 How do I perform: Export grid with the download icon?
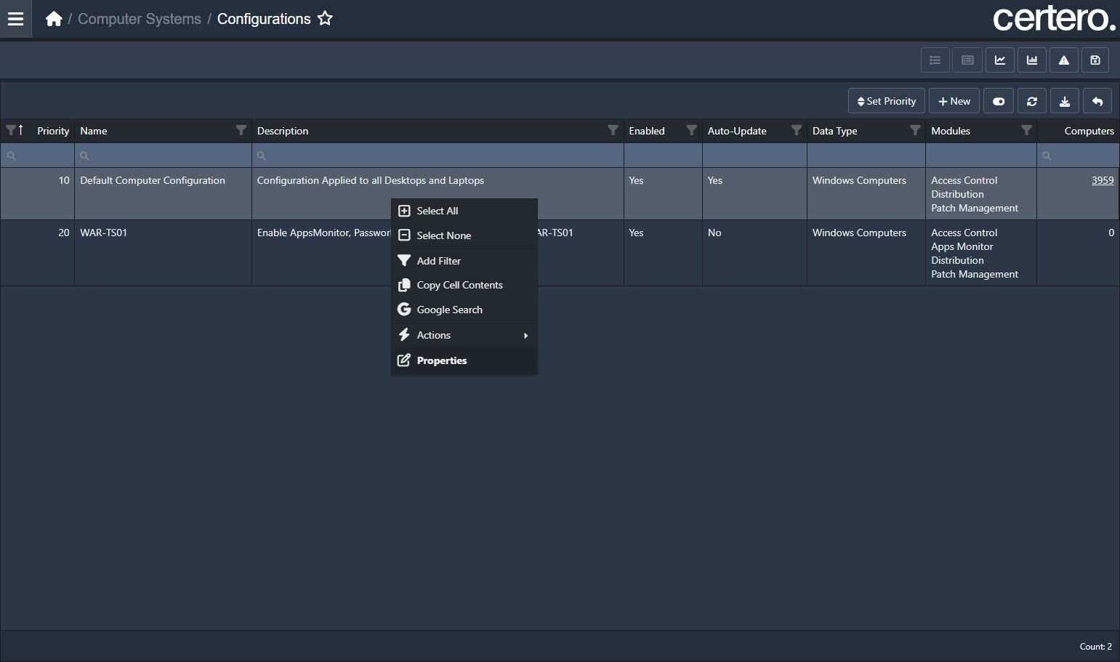[1065, 102]
